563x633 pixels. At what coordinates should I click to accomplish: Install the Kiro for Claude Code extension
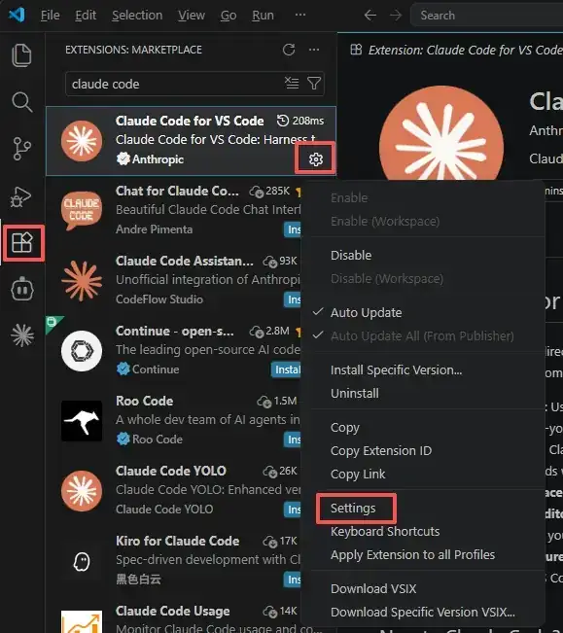tap(292, 580)
